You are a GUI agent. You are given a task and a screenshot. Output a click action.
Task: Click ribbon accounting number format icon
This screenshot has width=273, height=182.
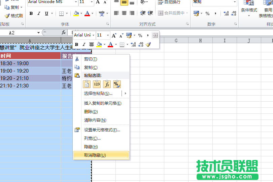click(196, 14)
